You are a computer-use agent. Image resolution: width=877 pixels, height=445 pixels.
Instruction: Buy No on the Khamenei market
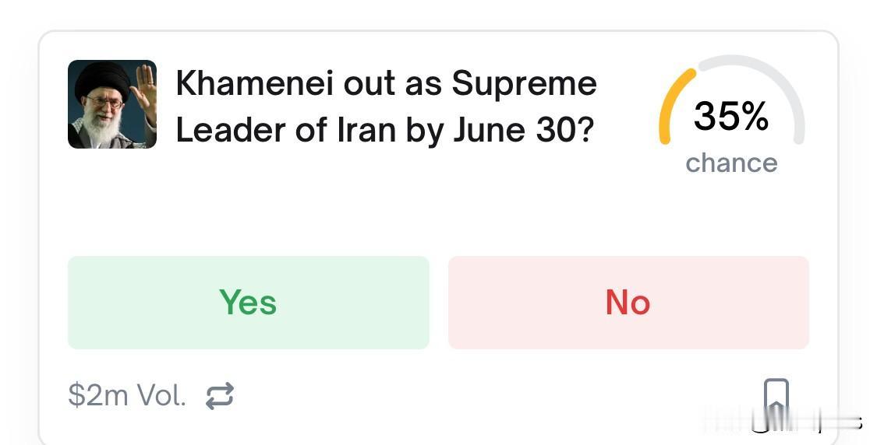click(x=628, y=302)
